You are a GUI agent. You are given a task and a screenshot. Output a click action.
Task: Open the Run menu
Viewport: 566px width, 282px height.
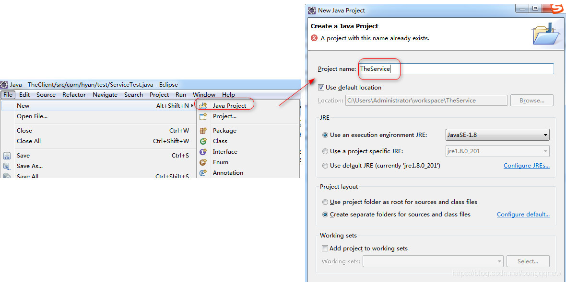coord(181,95)
